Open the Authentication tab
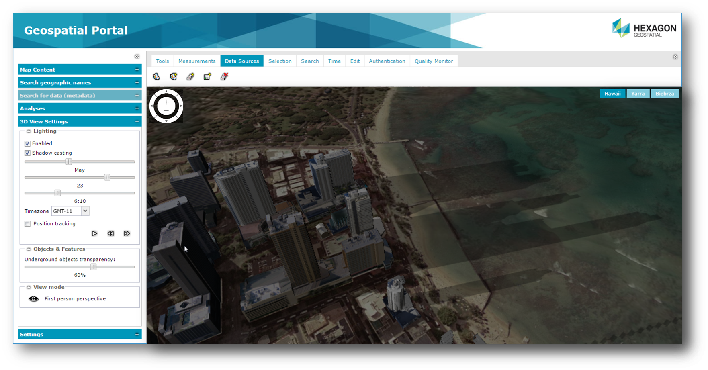The image size is (708, 370). pyautogui.click(x=387, y=61)
